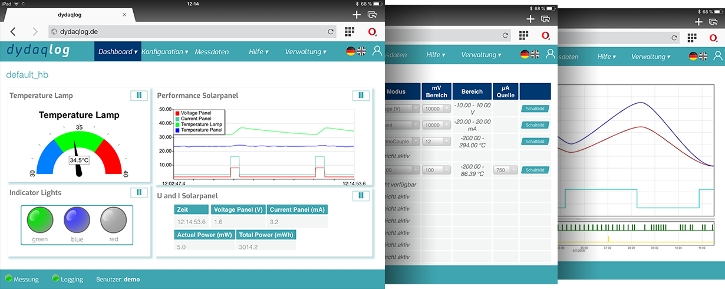Go back with the browser back arrow
The width and height of the screenshot is (725, 289).
tap(13, 32)
